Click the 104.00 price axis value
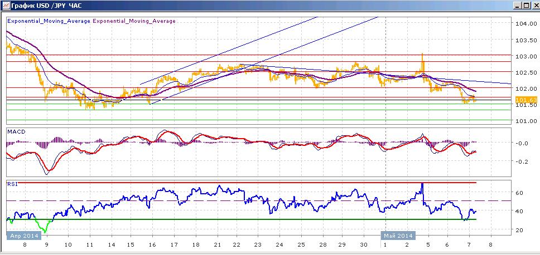This screenshot has height=255, width=540. pyautogui.click(x=527, y=24)
